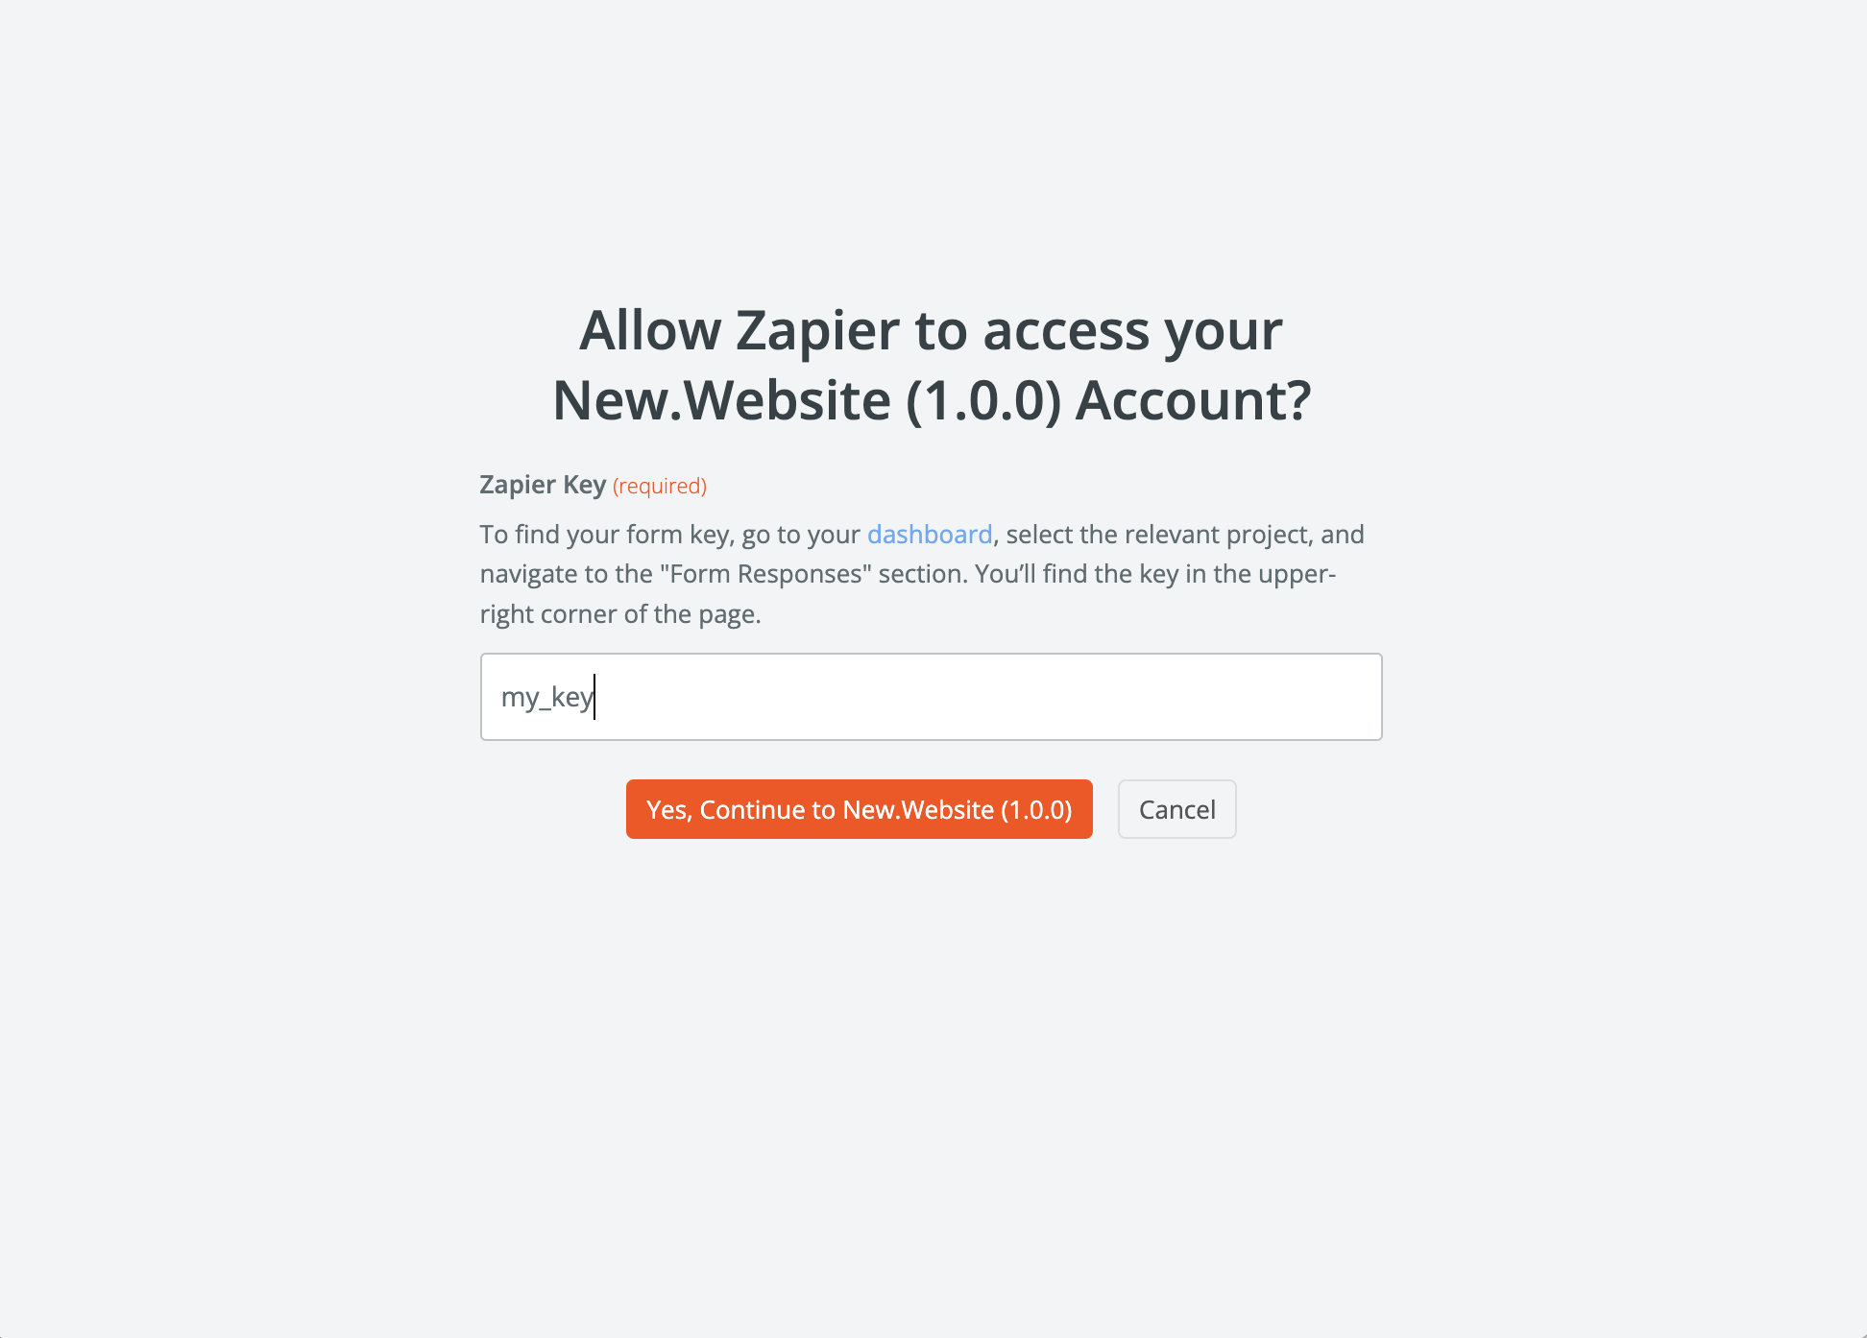Screen dimensions: 1867x1338
Task: Click the form key instructions paragraph
Action: pos(922,574)
